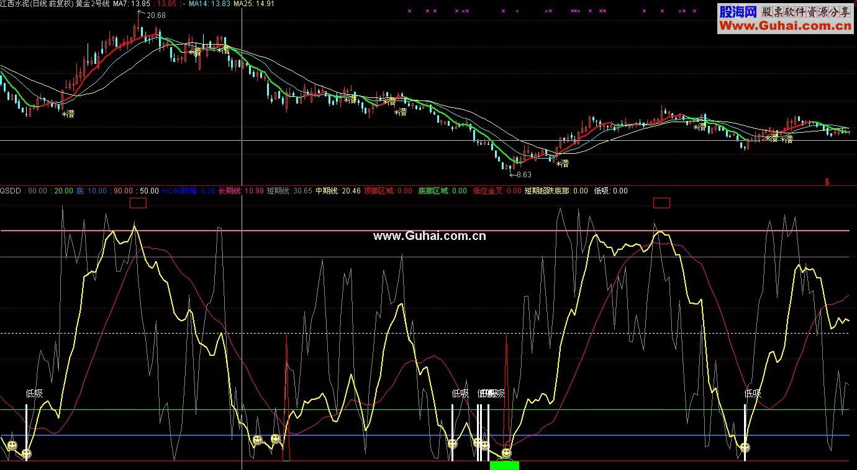Click the smiley icon below rightmost 低吸
Viewport: 857px width, 470px height.
click(x=745, y=446)
